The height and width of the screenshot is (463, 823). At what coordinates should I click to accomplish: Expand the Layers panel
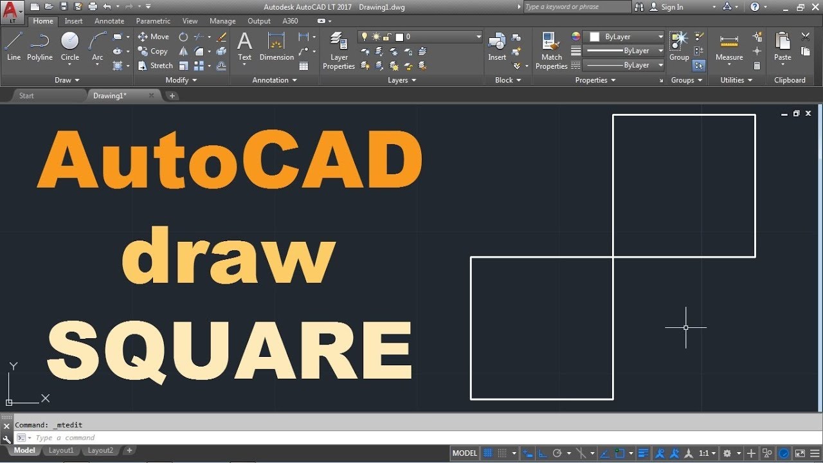(402, 80)
